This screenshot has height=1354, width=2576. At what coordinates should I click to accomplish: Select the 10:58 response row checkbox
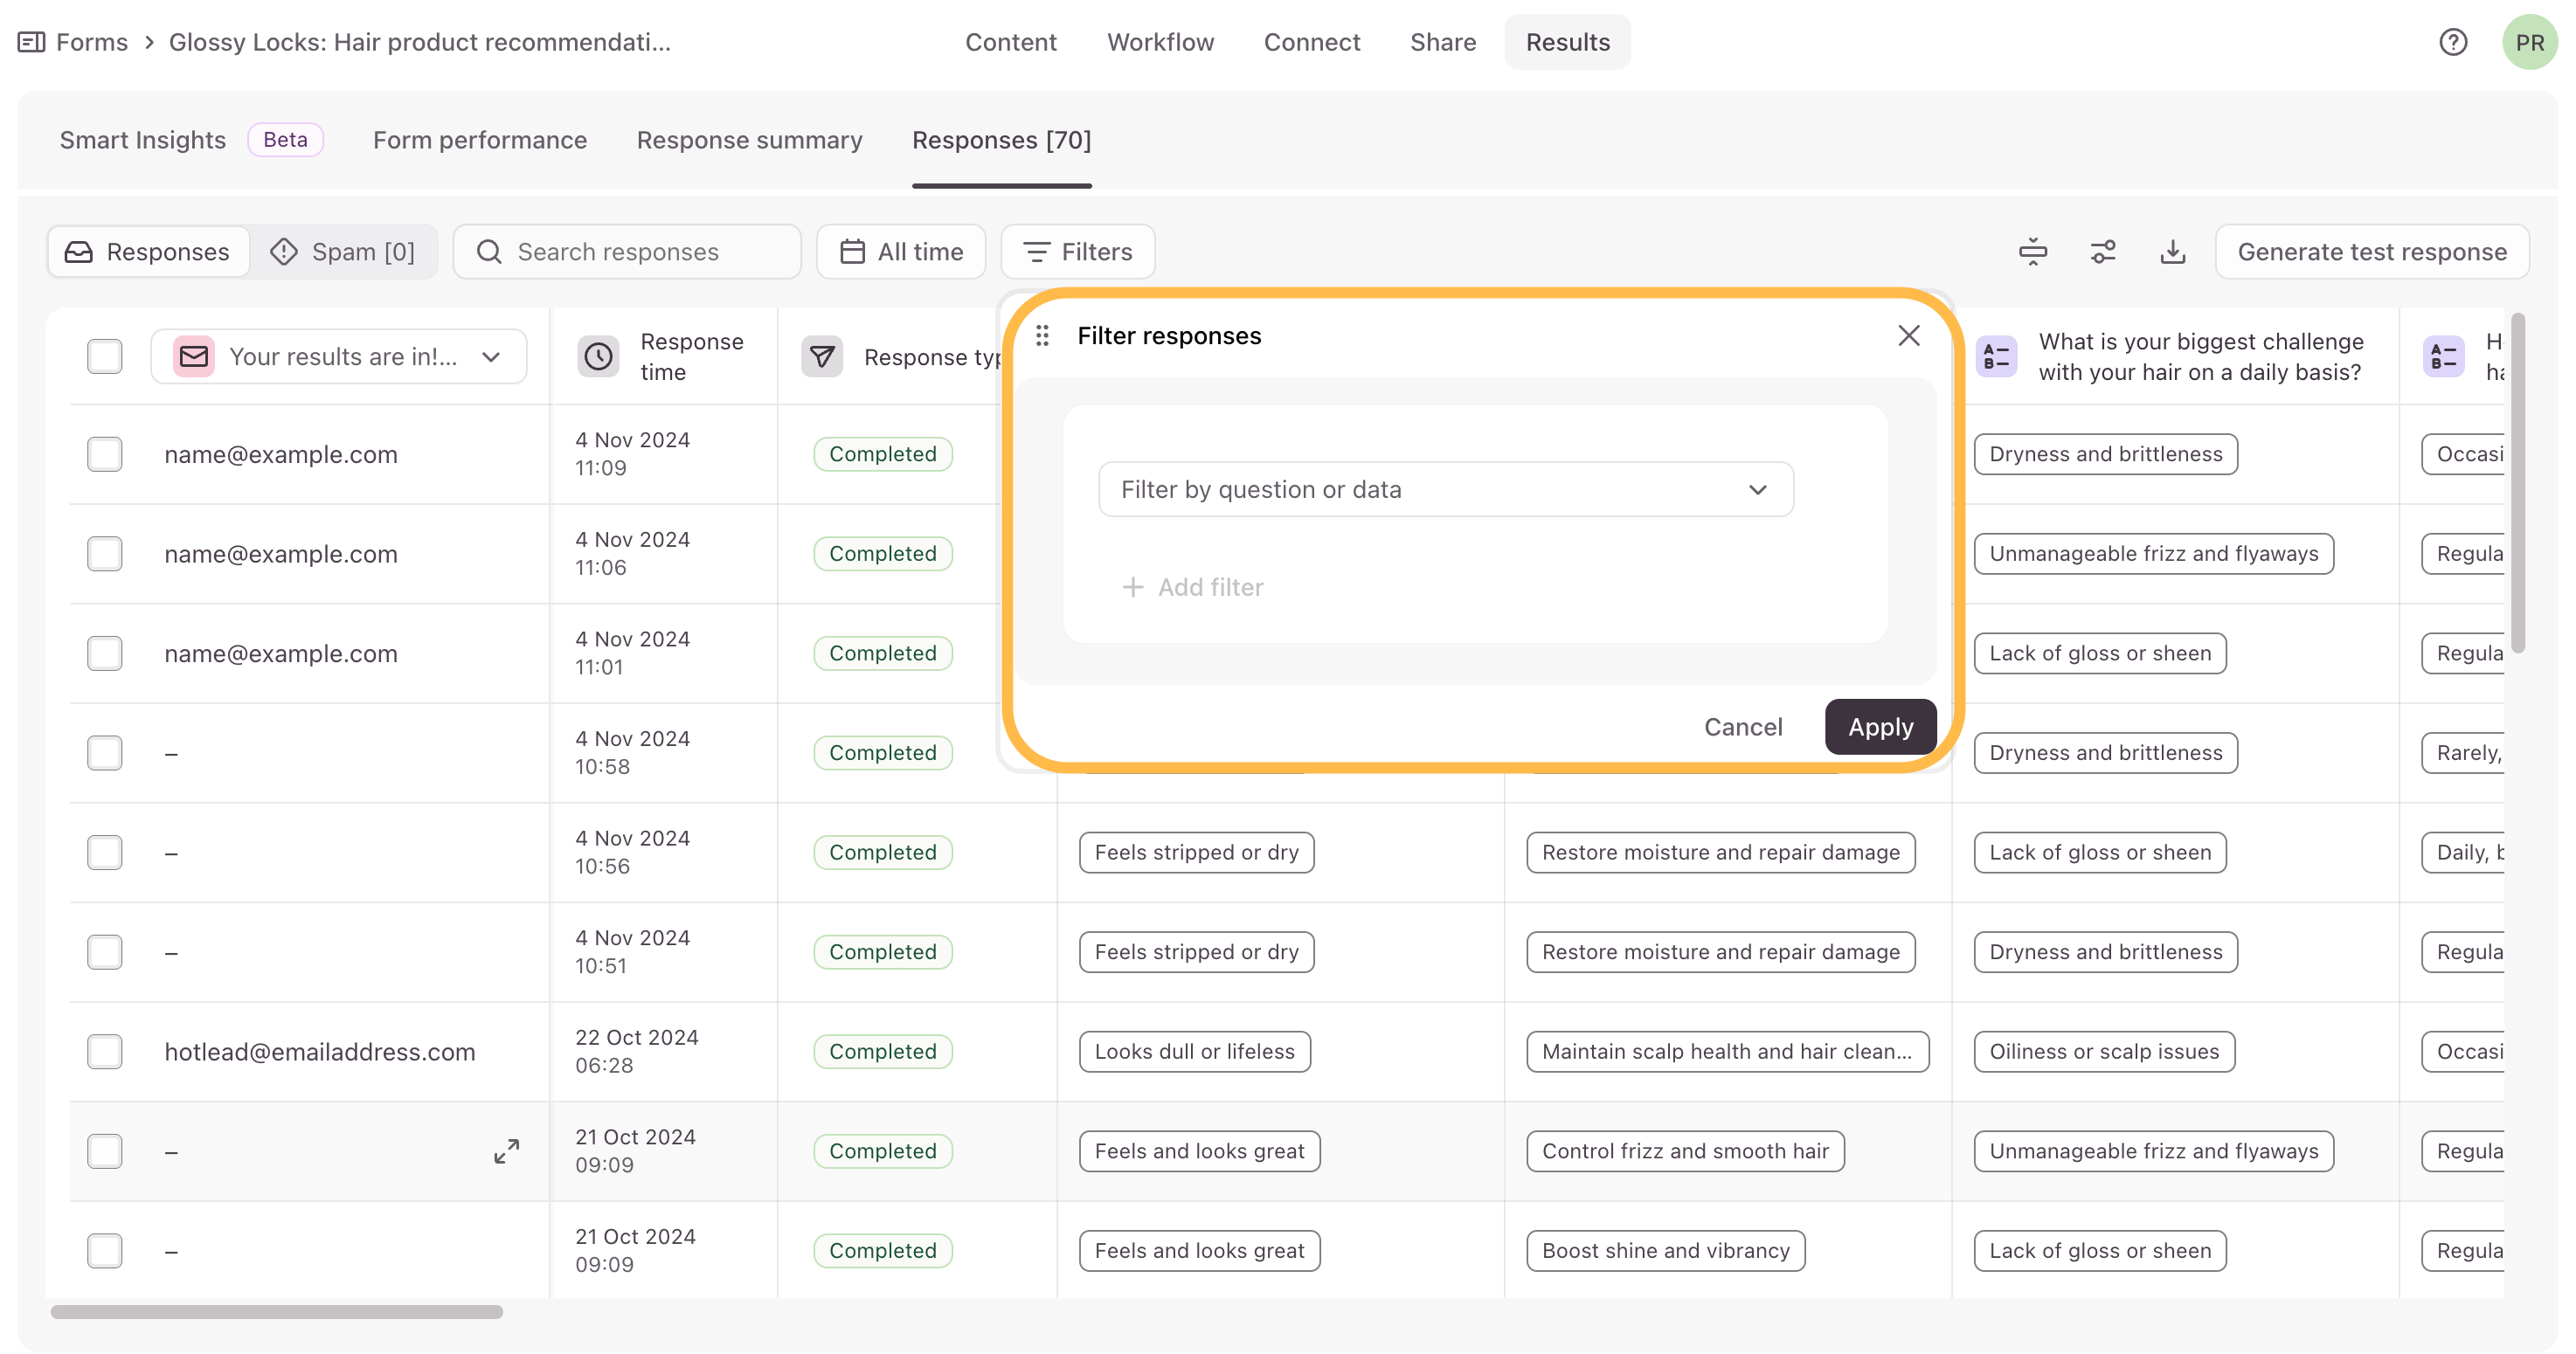coord(104,753)
